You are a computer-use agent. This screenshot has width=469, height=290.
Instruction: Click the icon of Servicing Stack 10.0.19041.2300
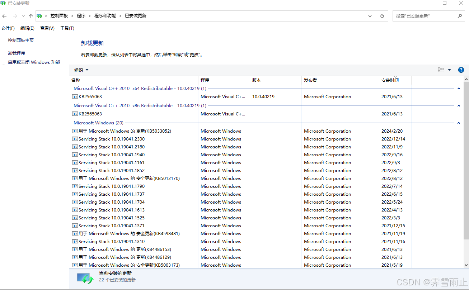75,139
